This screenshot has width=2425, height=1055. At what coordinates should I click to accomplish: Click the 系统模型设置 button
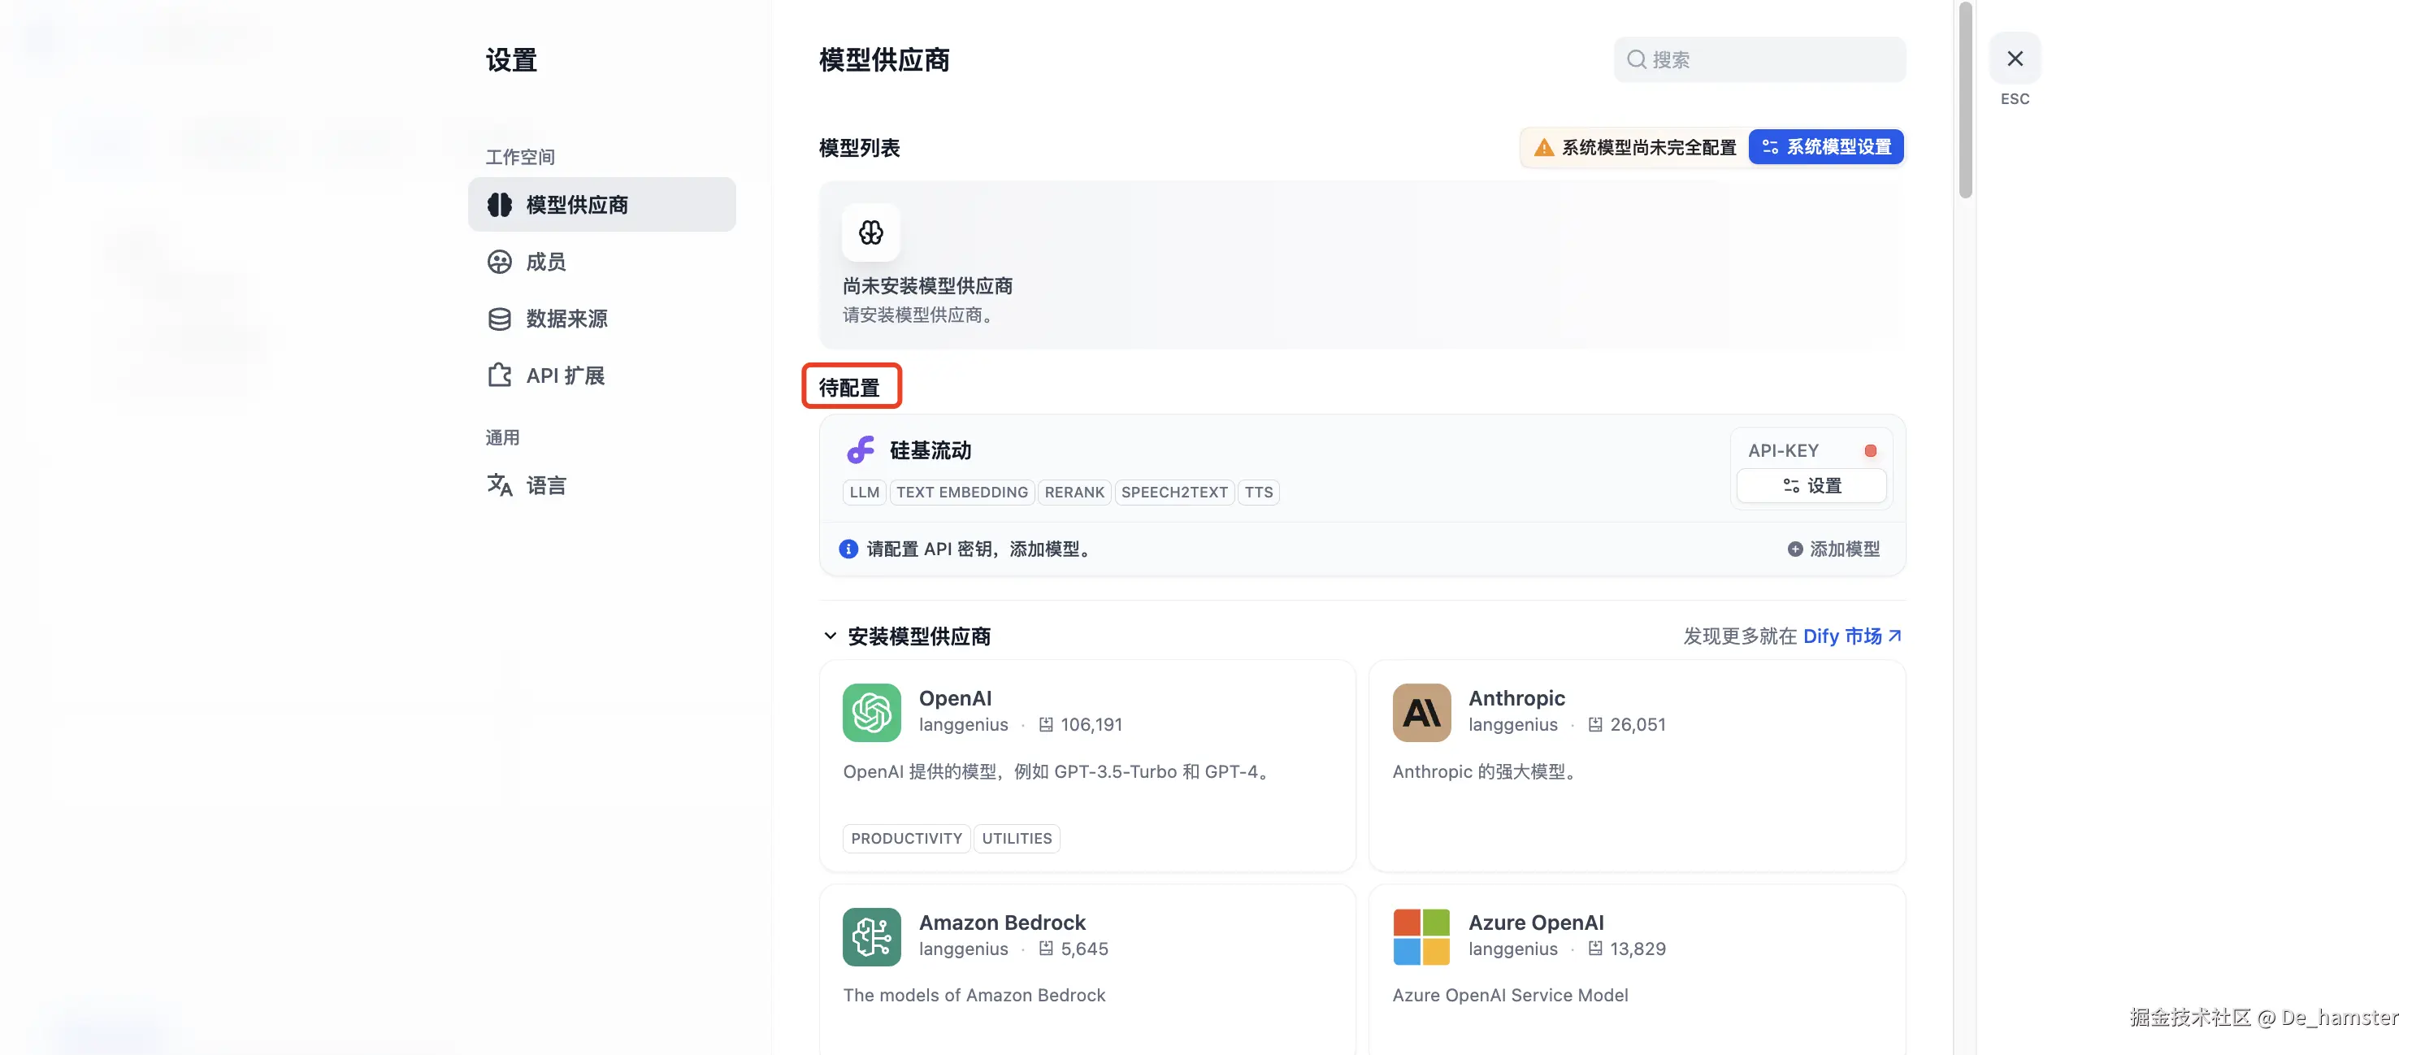point(1825,148)
